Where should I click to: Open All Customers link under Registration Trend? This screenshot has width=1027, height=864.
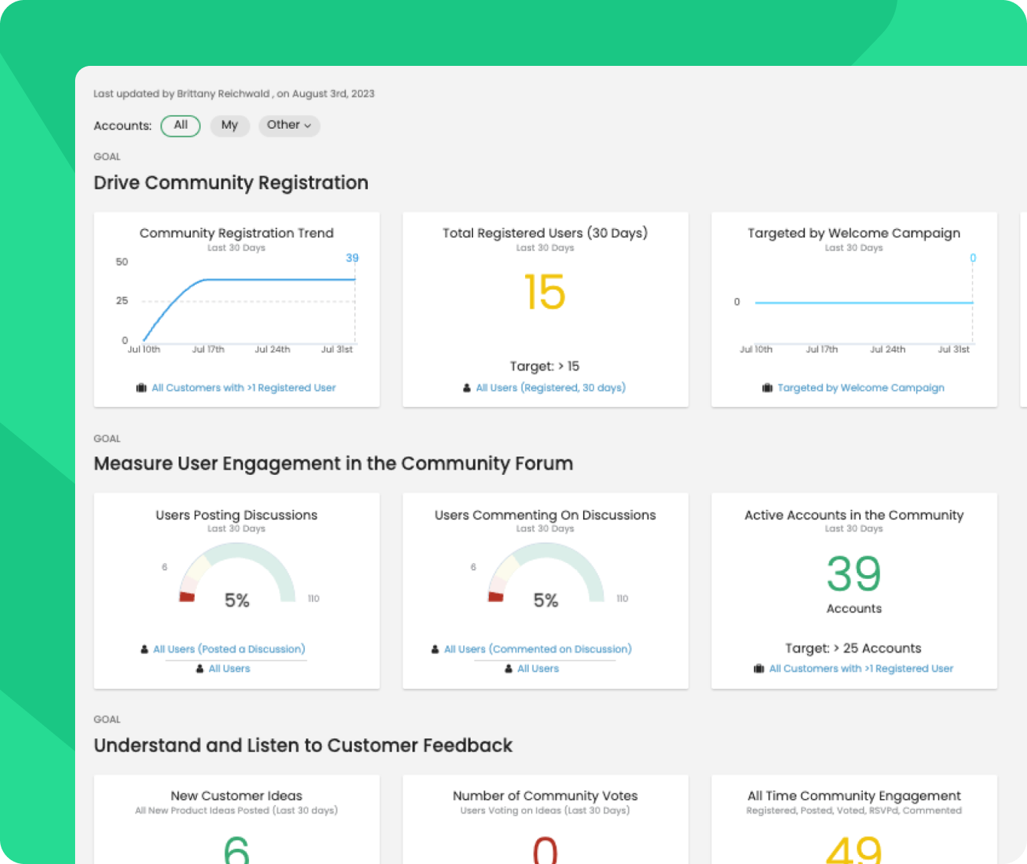(x=244, y=388)
